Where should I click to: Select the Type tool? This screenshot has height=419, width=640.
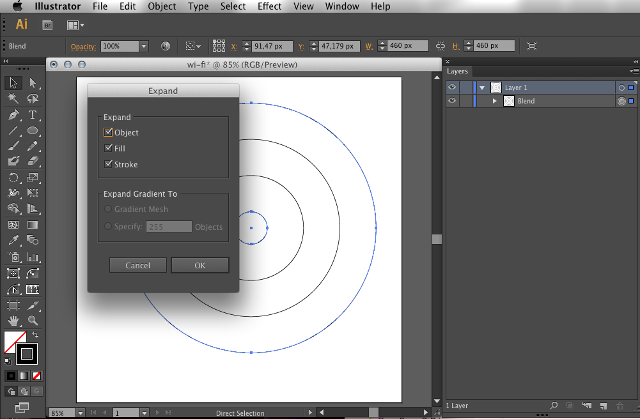point(32,115)
